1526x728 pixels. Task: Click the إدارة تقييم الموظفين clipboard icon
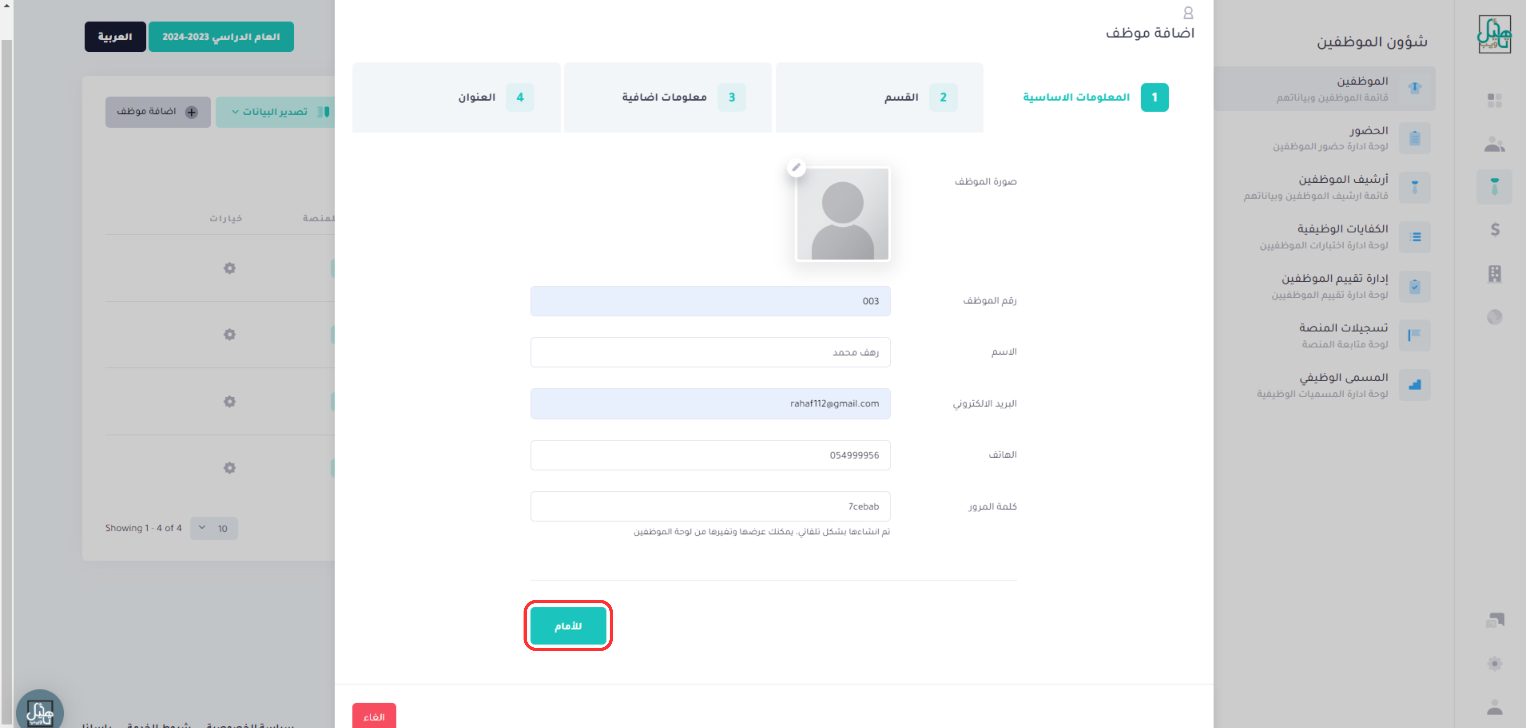[x=1415, y=287]
